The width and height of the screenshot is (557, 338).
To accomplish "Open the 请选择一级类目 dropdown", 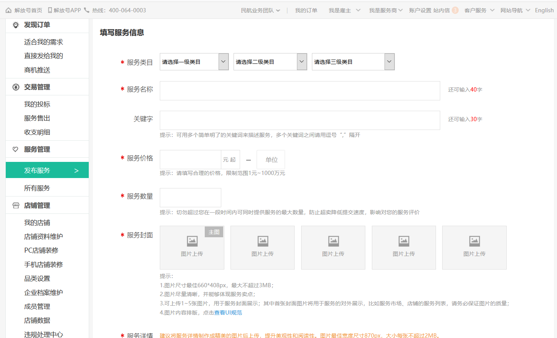I will coord(194,62).
